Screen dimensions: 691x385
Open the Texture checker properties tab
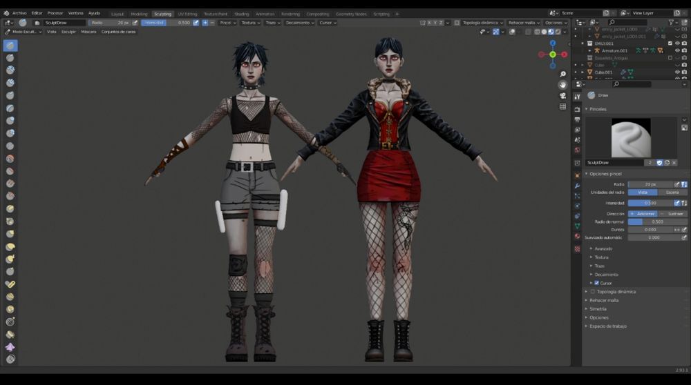tap(577, 249)
